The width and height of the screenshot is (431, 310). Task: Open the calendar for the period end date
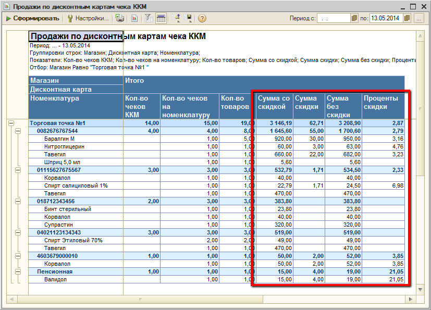click(x=406, y=18)
